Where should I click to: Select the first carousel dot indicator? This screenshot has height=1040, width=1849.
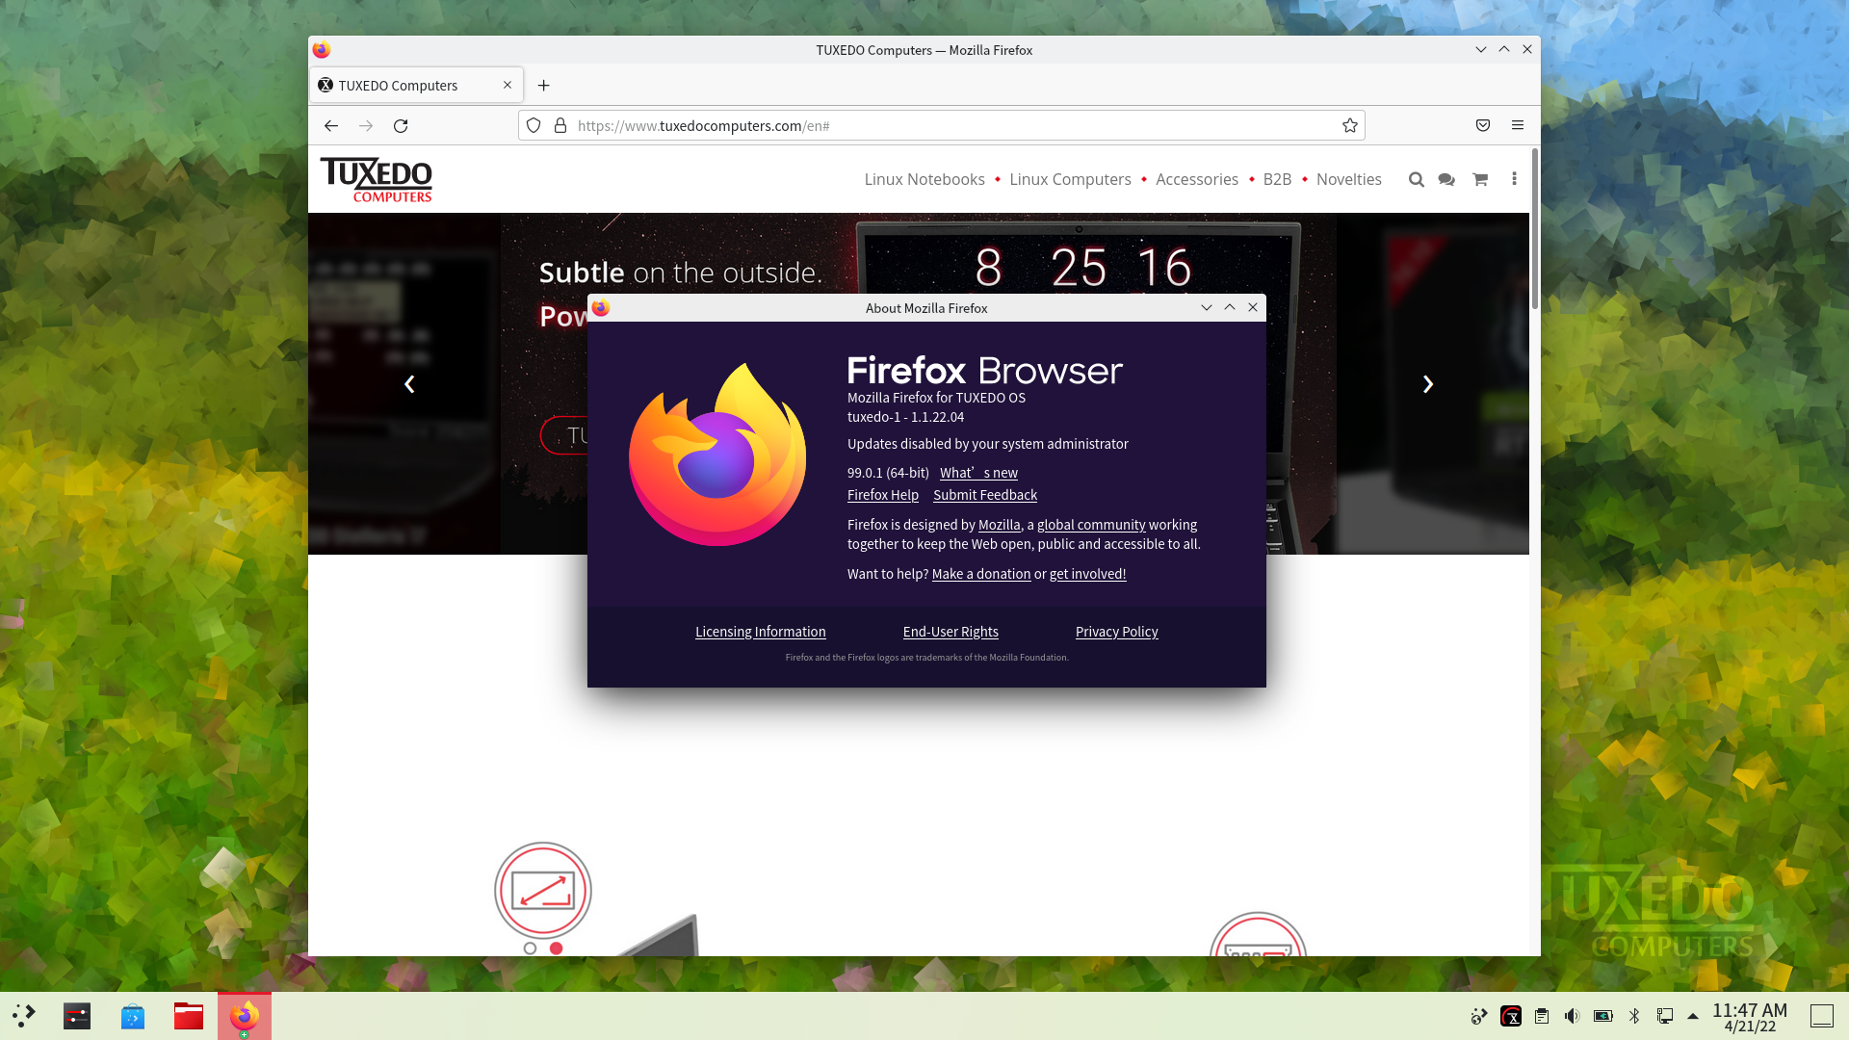click(530, 949)
